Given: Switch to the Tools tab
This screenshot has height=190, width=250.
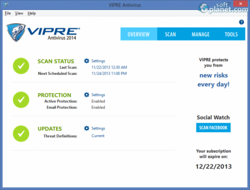Looking at the screenshot, I should point(231,34).
